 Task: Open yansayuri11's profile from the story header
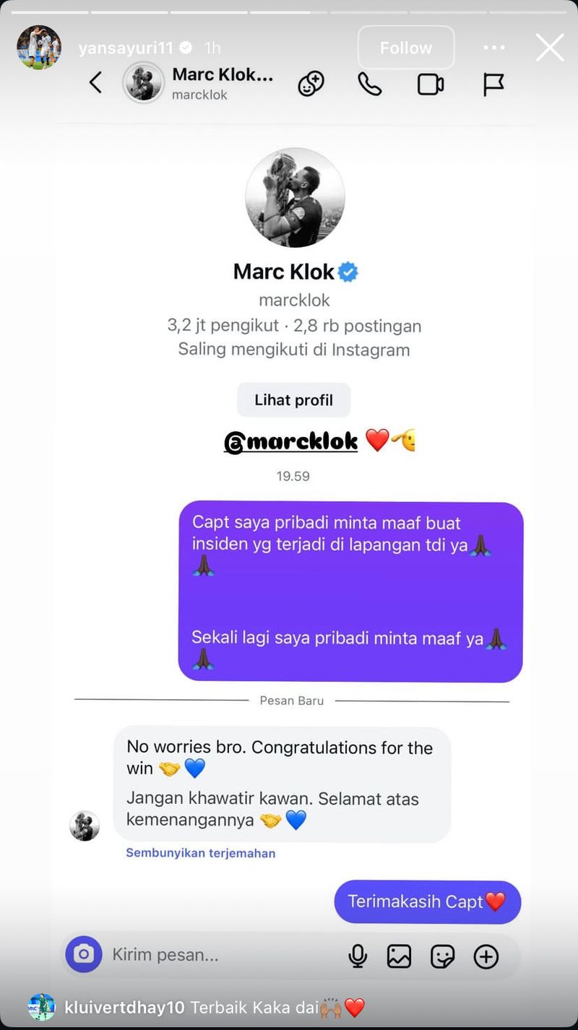click(38, 47)
